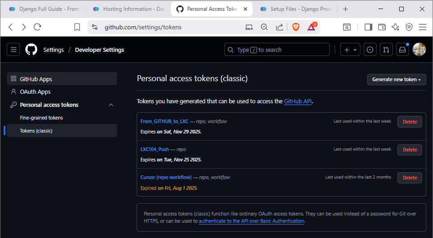Open Brave Rewards triangle icon
The width and height of the screenshot is (433, 238).
[x=312, y=27]
